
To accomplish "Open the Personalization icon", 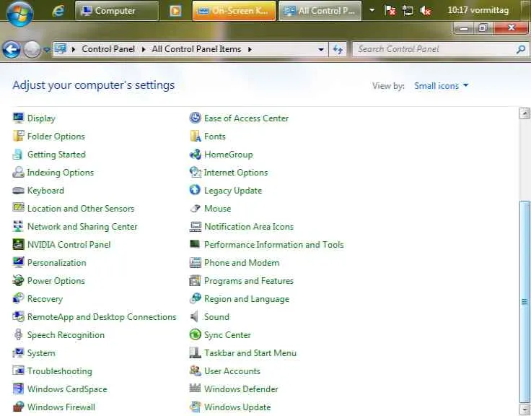I will pos(18,262).
